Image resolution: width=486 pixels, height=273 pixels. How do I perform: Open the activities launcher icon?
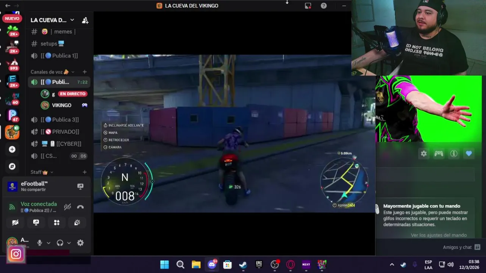coord(56,223)
